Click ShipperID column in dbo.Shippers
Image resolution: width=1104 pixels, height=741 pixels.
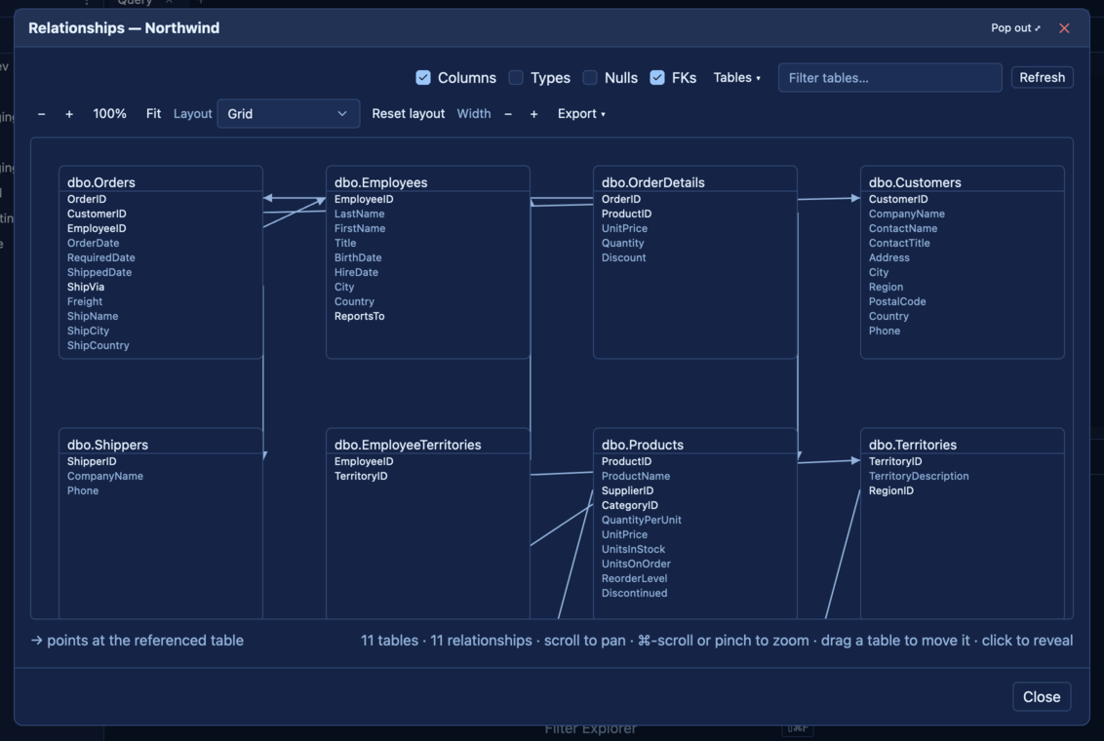point(92,461)
